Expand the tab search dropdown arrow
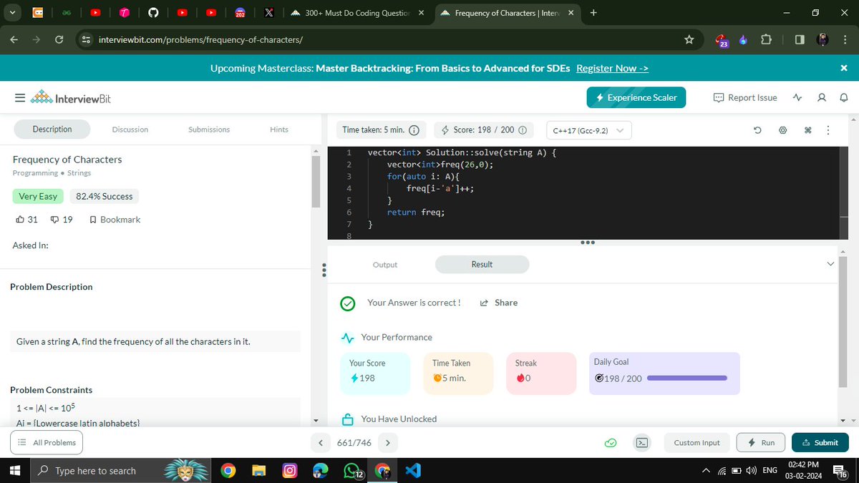 point(11,13)
